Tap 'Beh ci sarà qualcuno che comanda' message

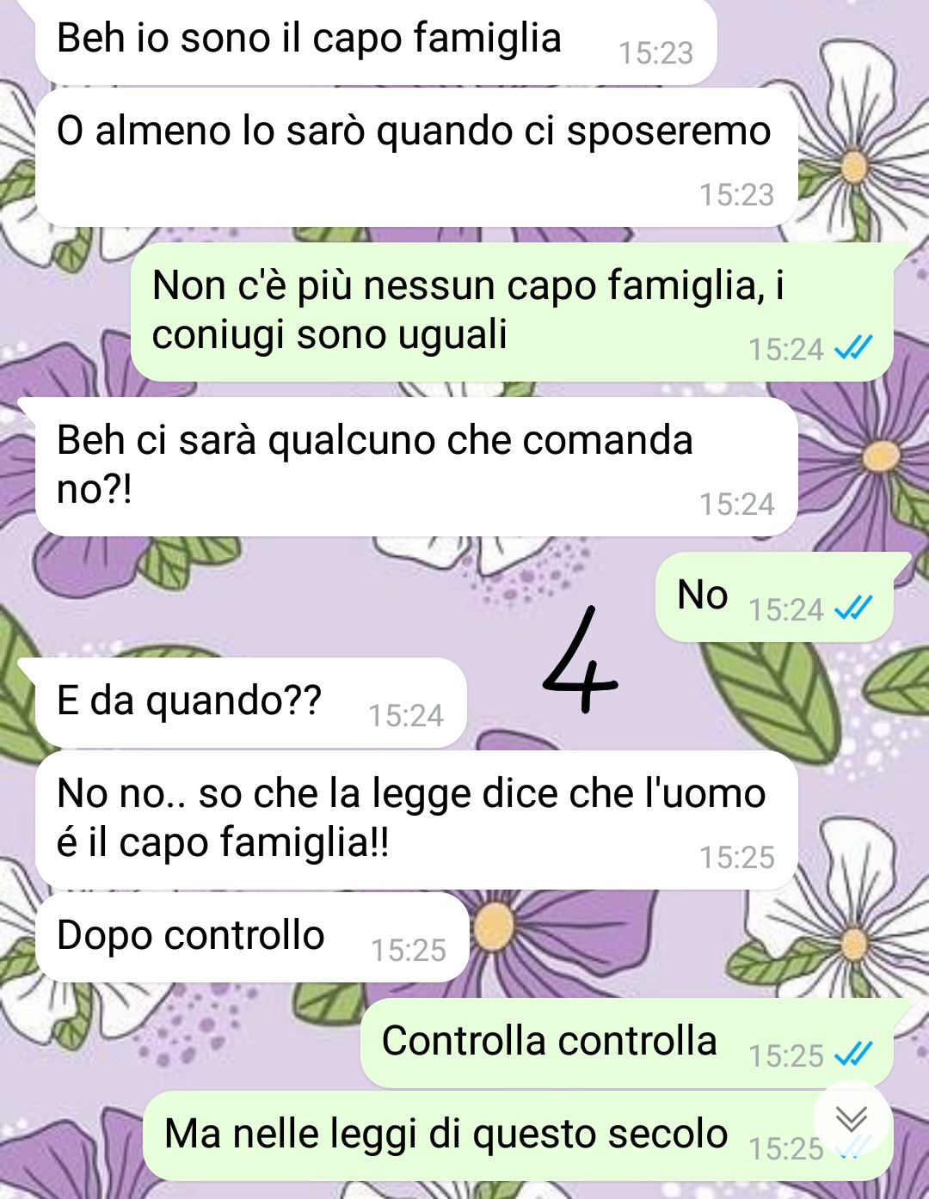tap(416, 466)
